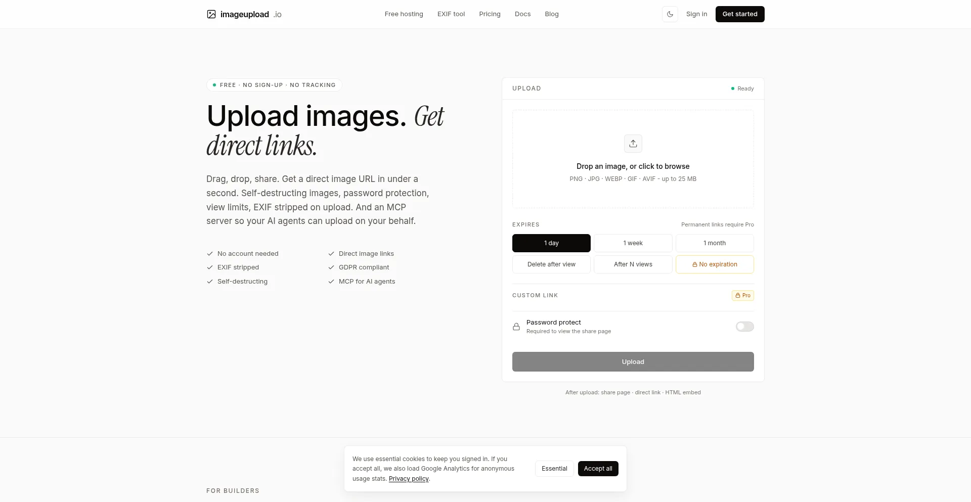Viewport: 971px width, 502px height.
Task: Choose Essential cookies only
Action: pos(554,469)
